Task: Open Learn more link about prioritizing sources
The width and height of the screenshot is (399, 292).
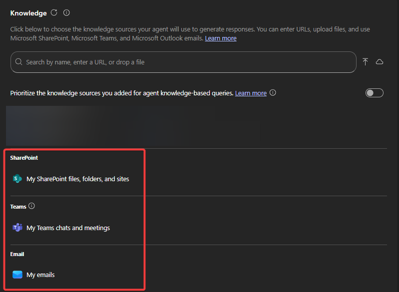Action: pyautogui.click(x=251, y=93)
